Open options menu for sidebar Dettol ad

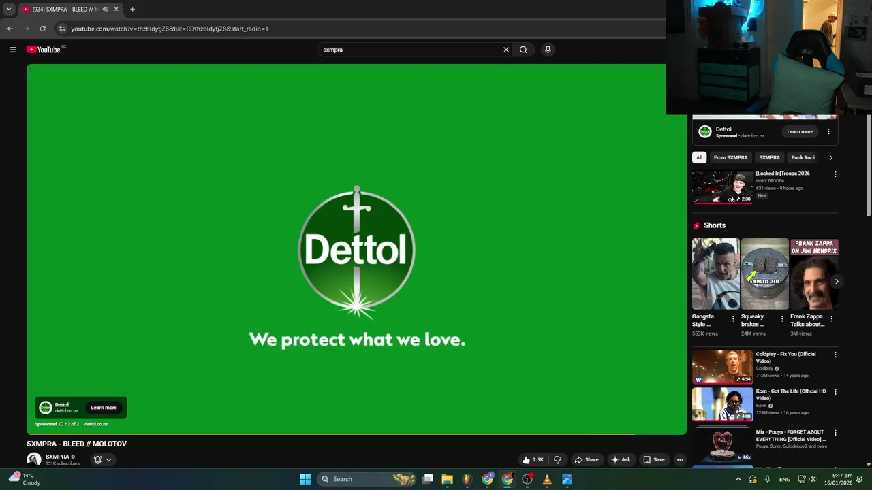click(829, 131)
